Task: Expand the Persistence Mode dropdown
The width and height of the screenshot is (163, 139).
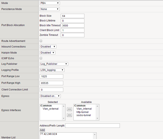Action: 49,9
